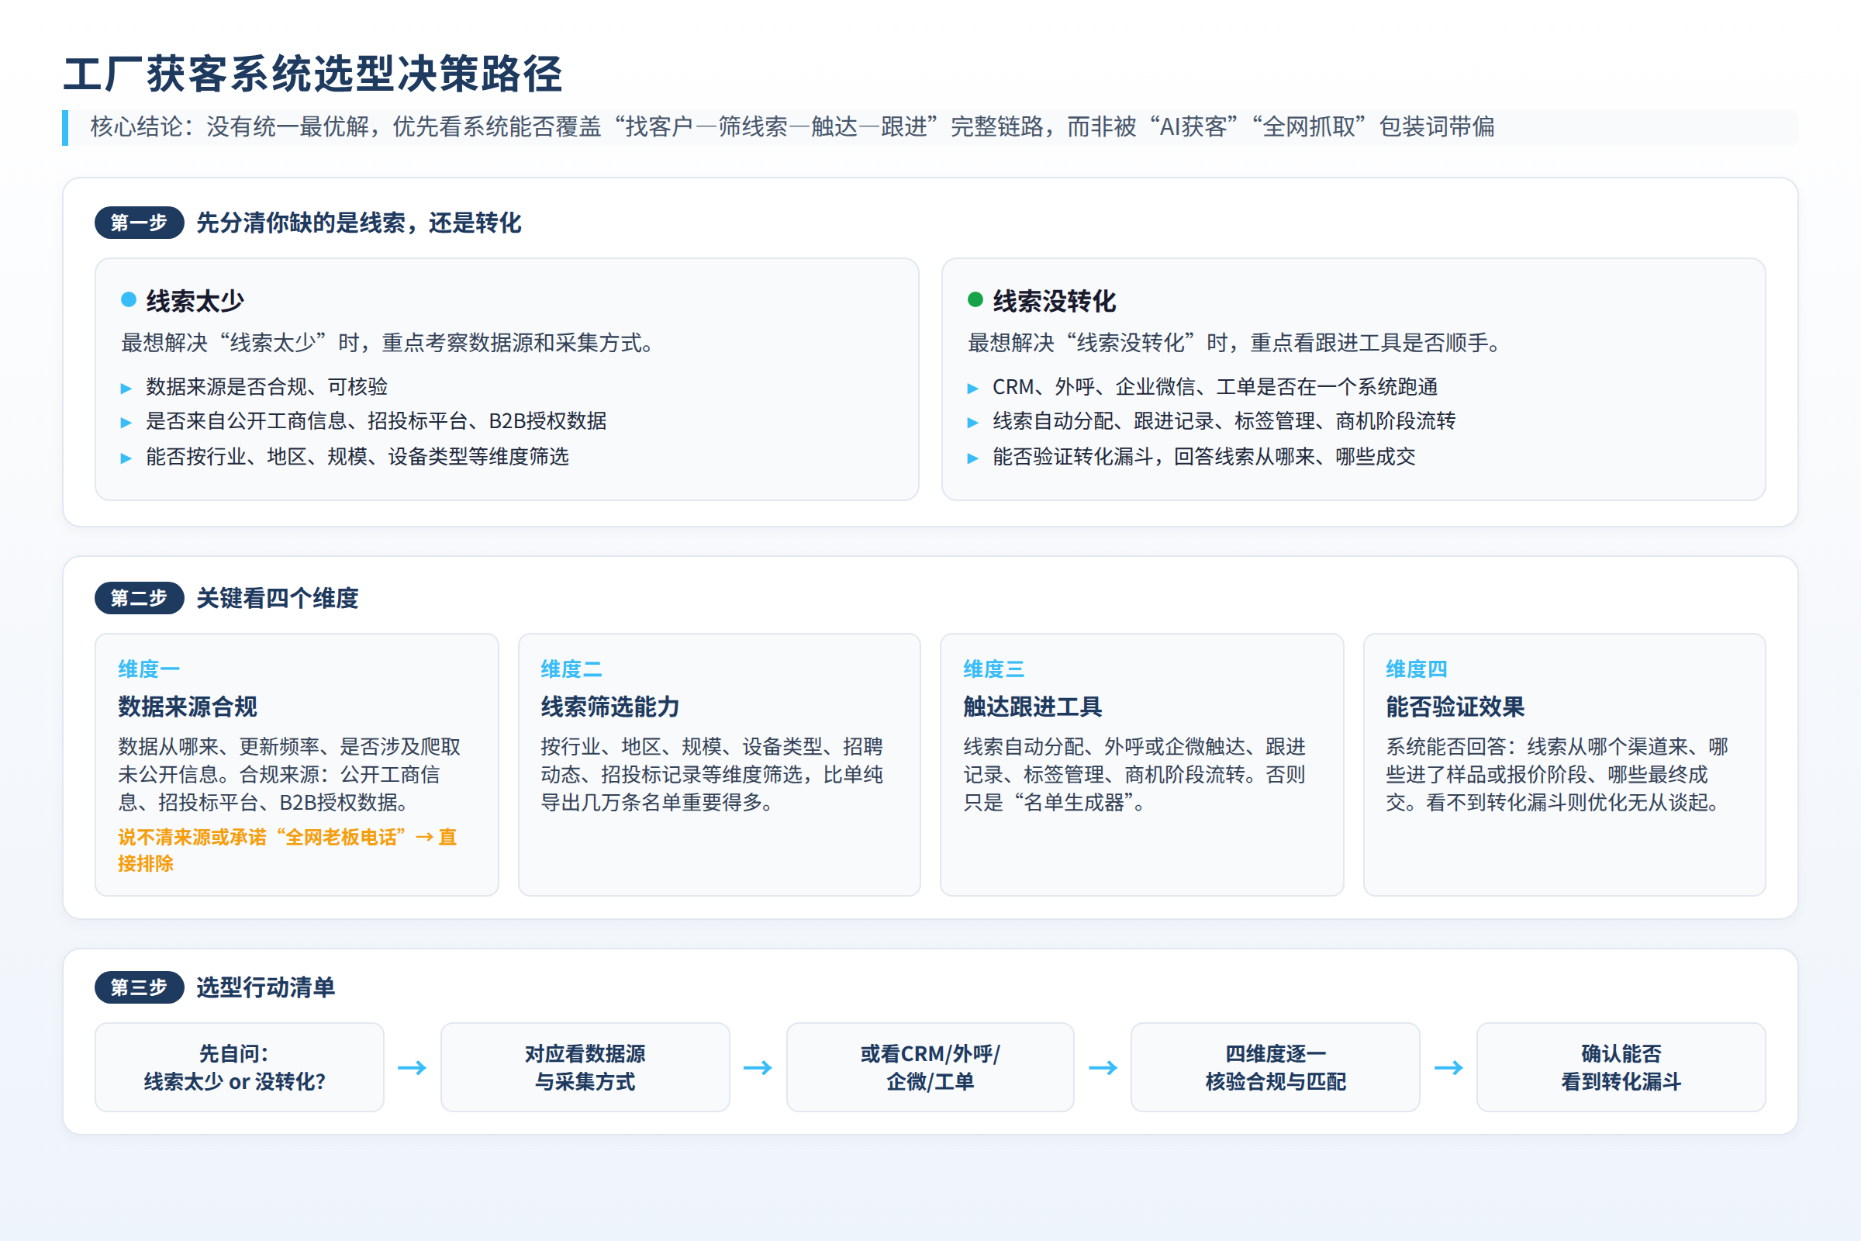Click the heading 关键看四个维度
This screenshot has width=1861, height=1241.
coord(277,597)
